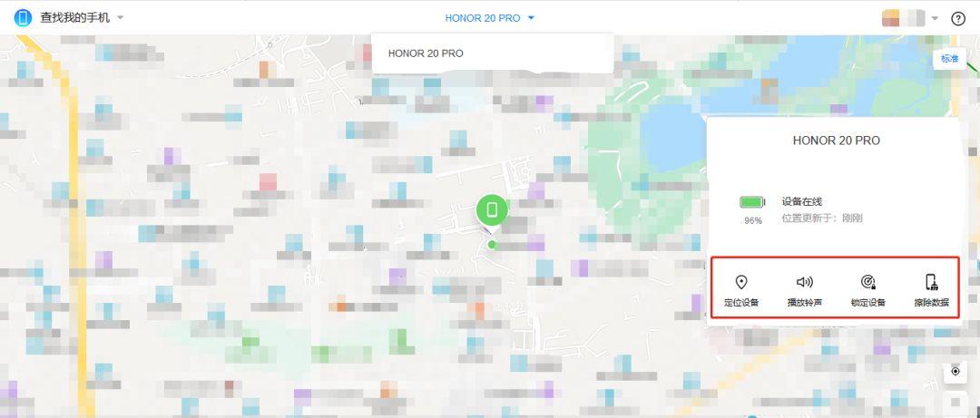Click the 设备在线 status text
The image size is (980, 418).
tap(801, 201)
